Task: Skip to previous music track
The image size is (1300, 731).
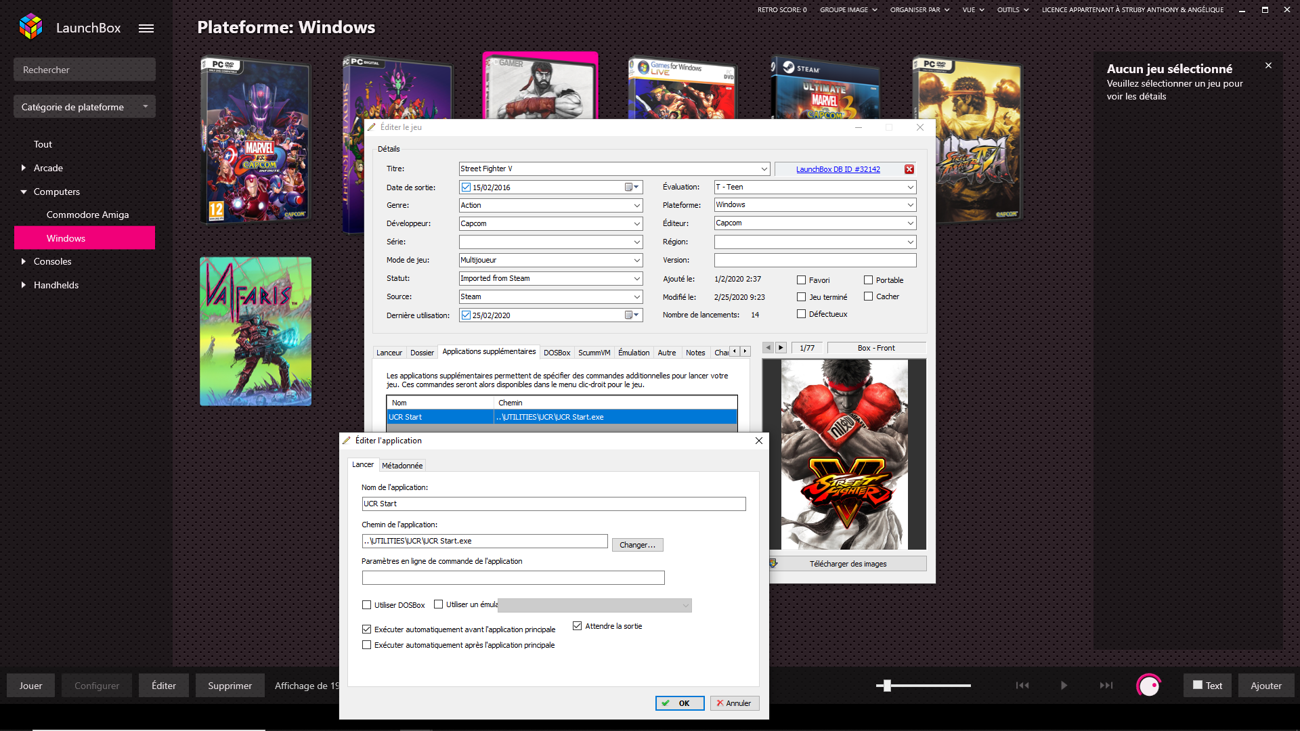Action: click(x=1022, y=686)
